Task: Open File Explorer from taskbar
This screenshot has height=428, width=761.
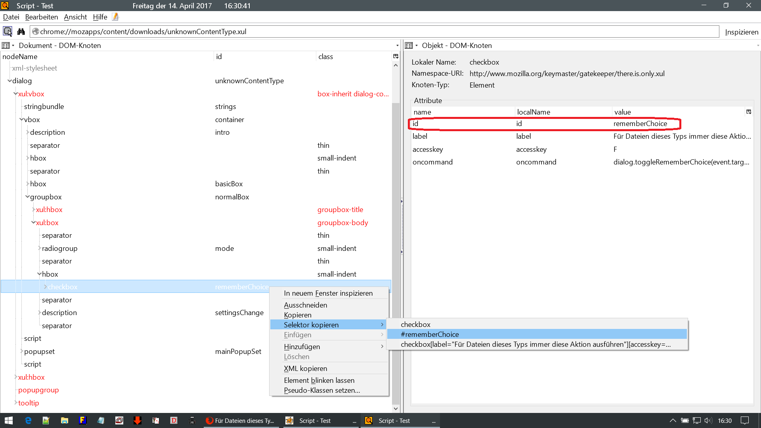Action: (x=64, y=420)
